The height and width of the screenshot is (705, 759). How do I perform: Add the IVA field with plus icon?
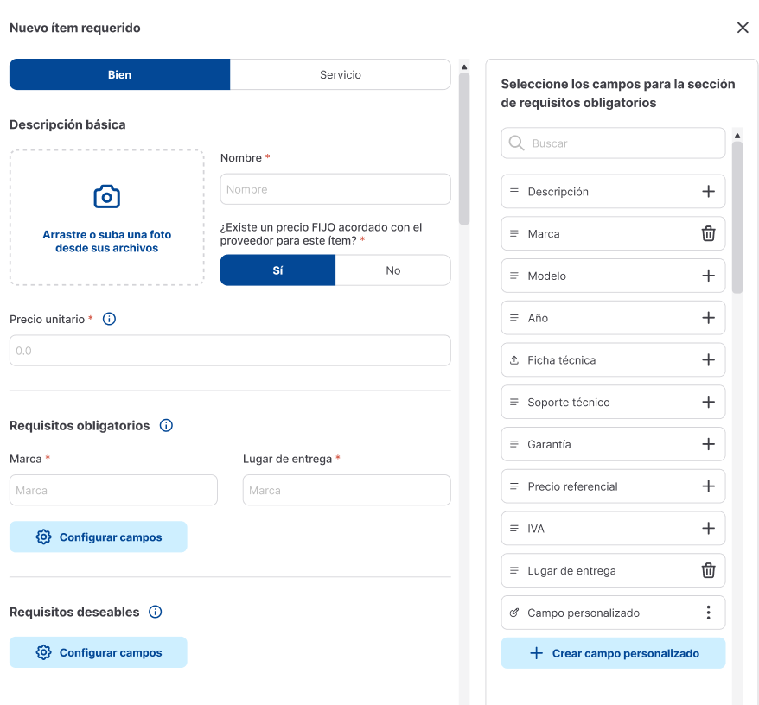click(708, 528)
